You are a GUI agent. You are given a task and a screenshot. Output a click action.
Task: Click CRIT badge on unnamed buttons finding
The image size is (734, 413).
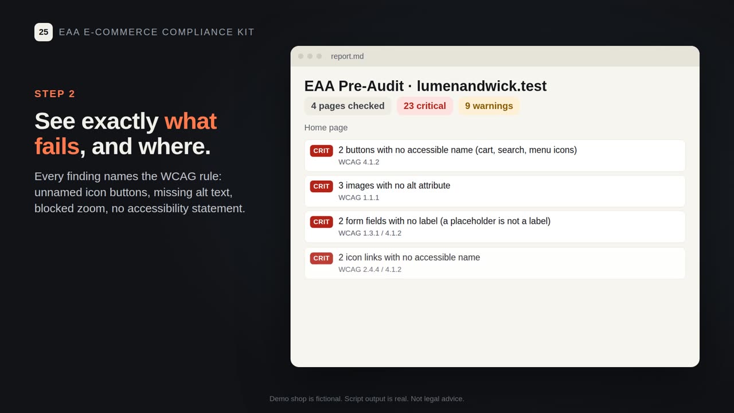tap(321, 151)
